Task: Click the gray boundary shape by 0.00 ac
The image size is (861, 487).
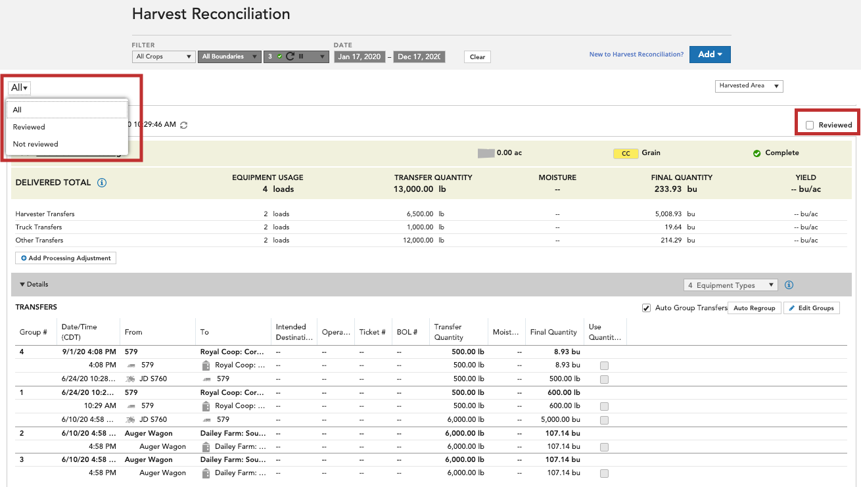Action: (486, 153)
